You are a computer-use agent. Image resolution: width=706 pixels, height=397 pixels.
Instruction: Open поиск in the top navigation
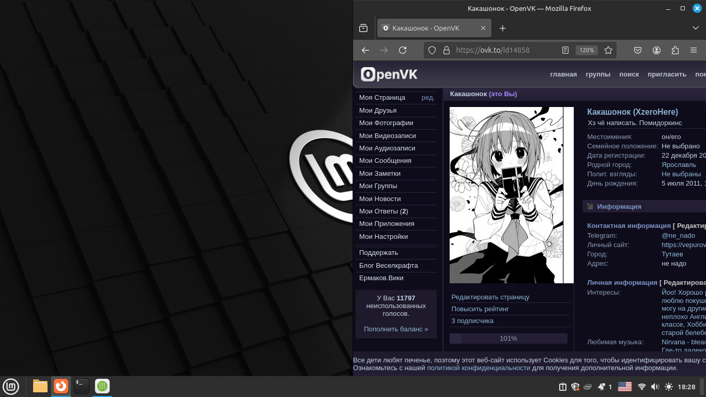tap(629, 74)
